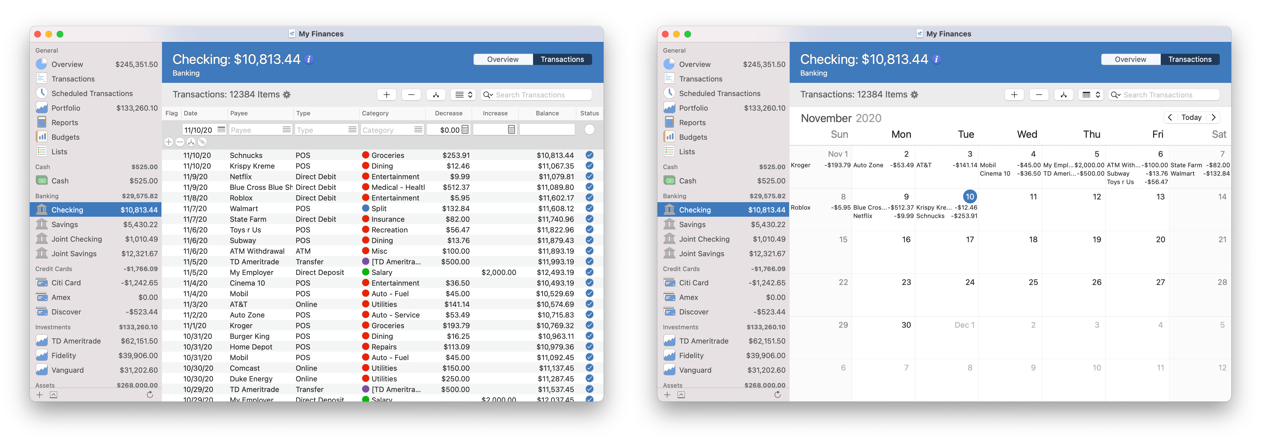Click the small round split button below the entry row
The image size is (1261, 448).
point(191,142)
